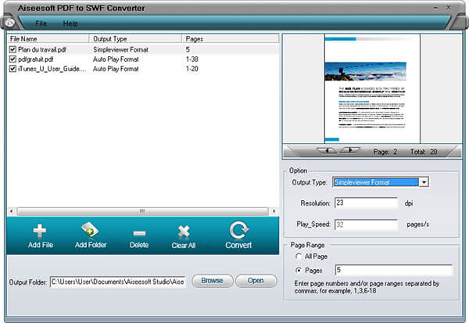Viewport: 469px width, 323px height.
Task: Go to previous preview page arrow
Action: click(x=327, y=151)
